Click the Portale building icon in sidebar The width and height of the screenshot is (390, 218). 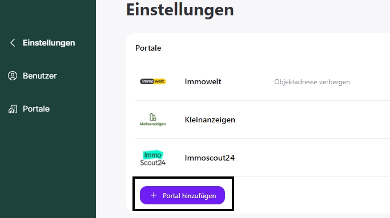[13, 109]
